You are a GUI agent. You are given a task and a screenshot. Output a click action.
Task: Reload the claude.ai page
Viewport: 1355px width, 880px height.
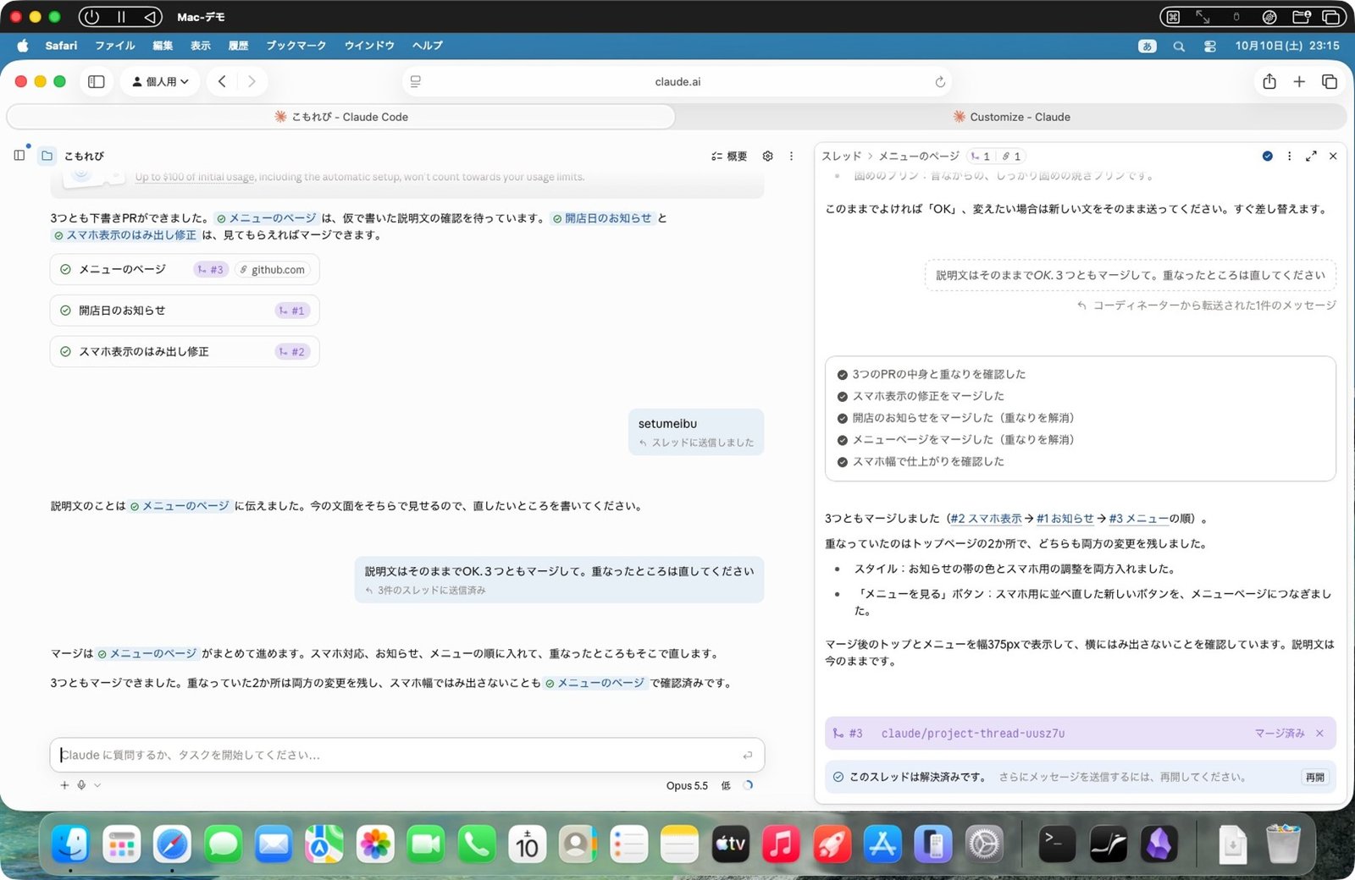939,82
